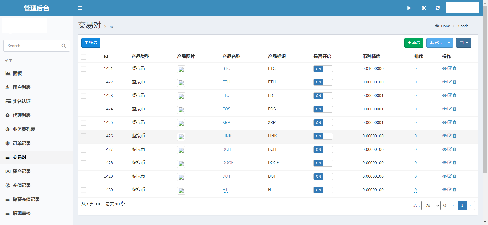
Task: Switch off the DOGE enable toggle
Action: [x=323, y=163]
